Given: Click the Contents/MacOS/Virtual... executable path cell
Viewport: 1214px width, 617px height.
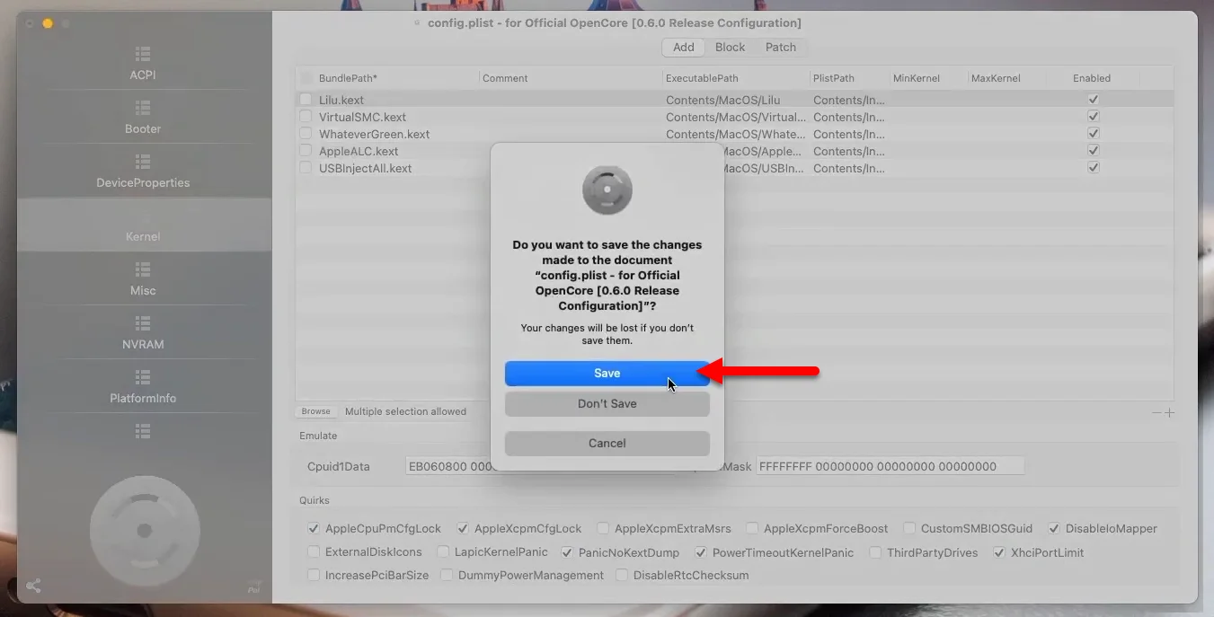Looking at the screenshot, I should tap(736, 117).
